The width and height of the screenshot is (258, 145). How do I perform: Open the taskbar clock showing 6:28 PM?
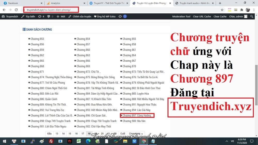click(242, 141)
